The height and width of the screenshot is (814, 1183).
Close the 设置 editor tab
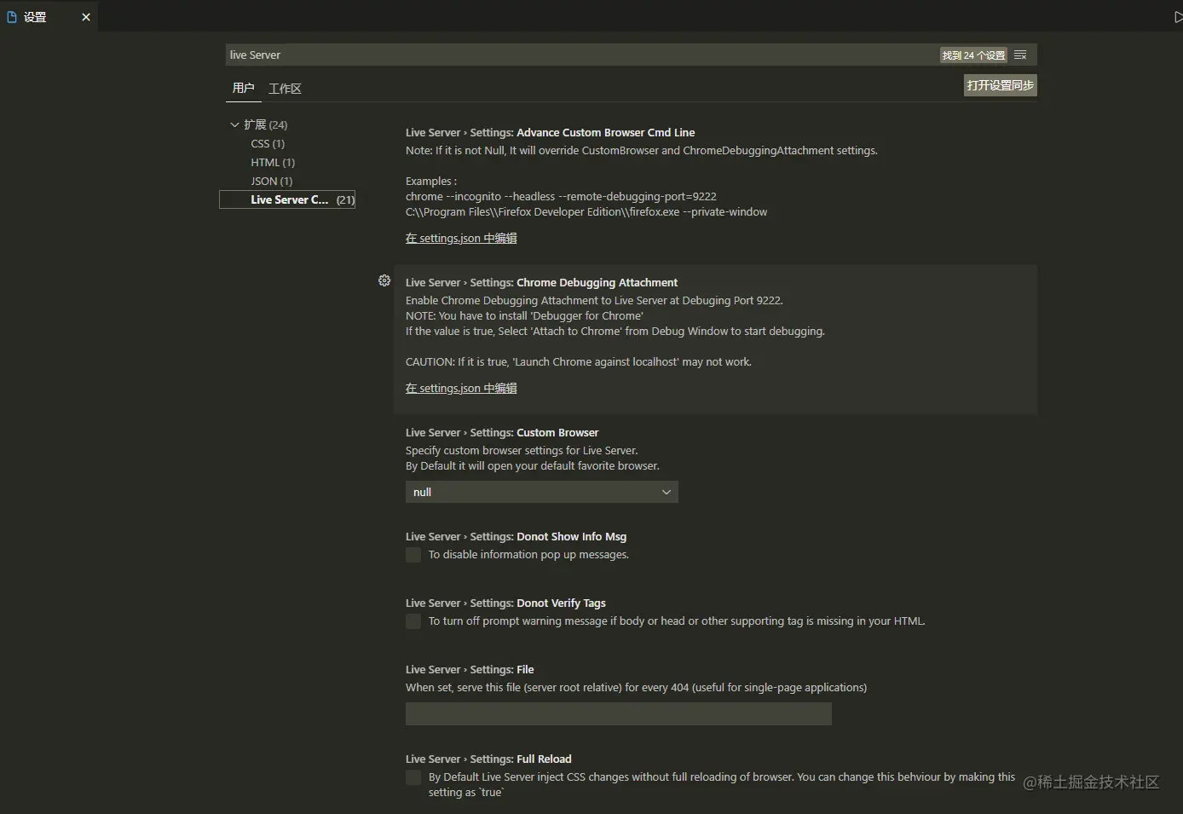tap(86, 17)
